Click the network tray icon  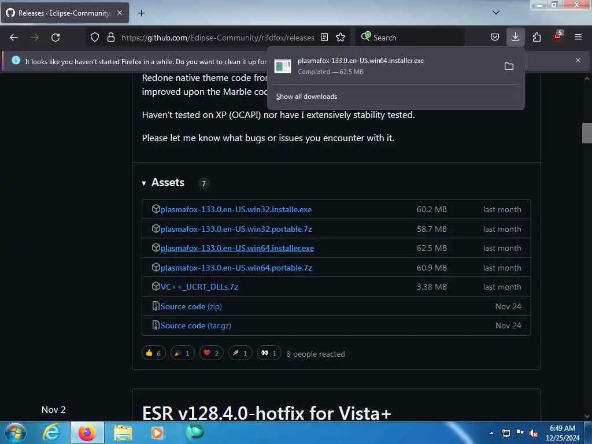[505, 433]
